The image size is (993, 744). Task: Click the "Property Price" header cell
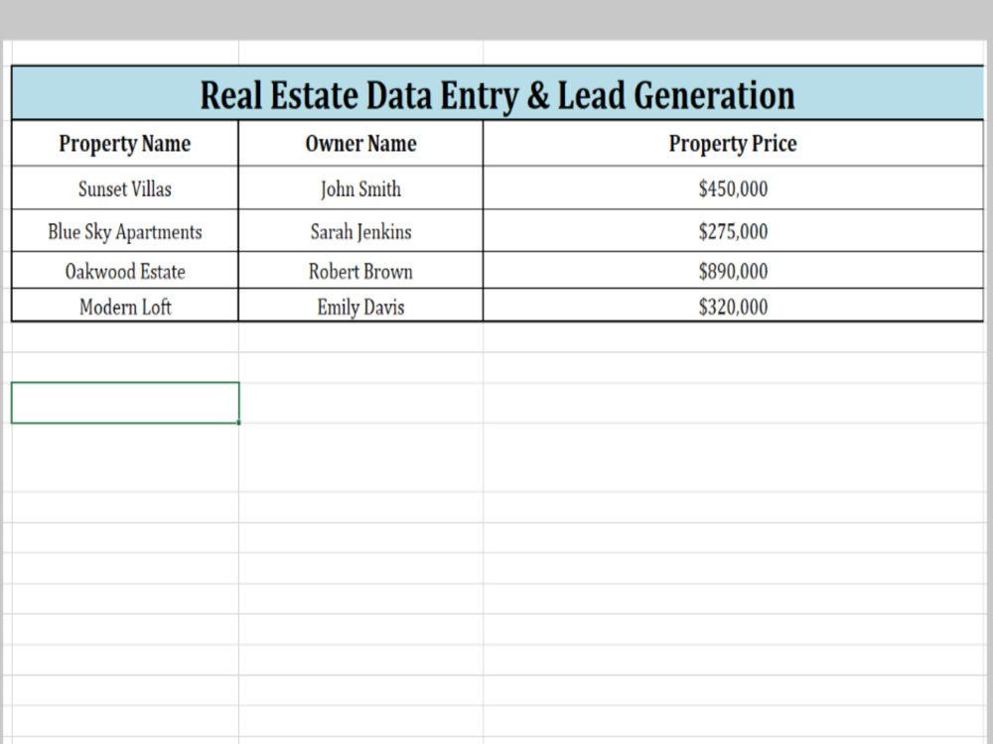click(x=734, y=144)
